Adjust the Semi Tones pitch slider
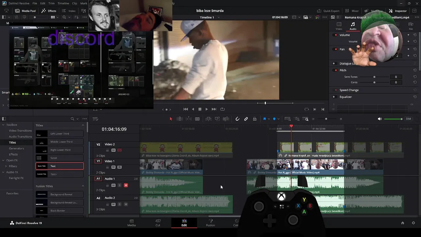This screenshot has height=237, width=421. click(x=374, y=77)
